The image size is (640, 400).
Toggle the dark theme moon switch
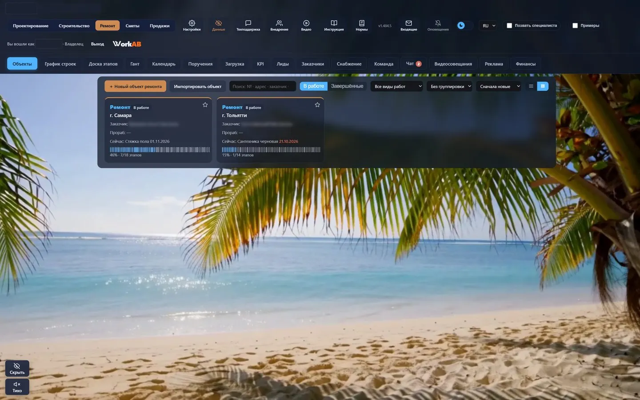pos(464,25)
